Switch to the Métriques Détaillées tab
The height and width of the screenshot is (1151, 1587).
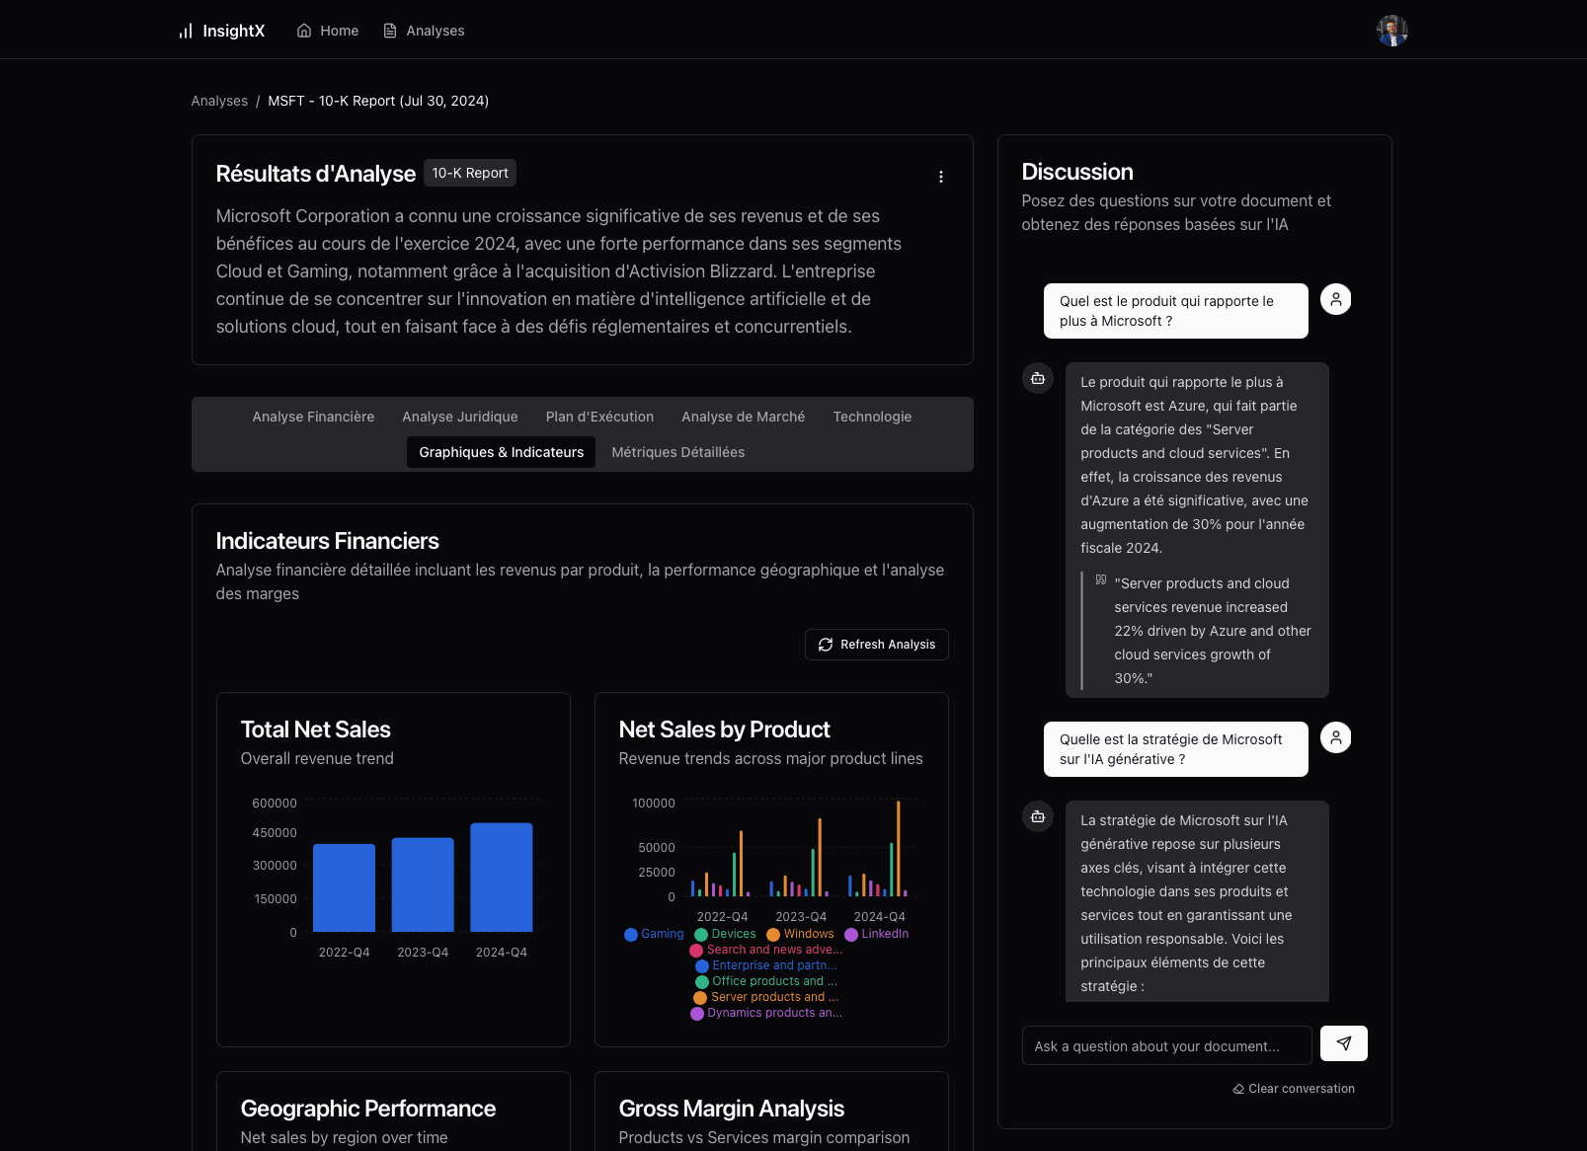[678, 452]
